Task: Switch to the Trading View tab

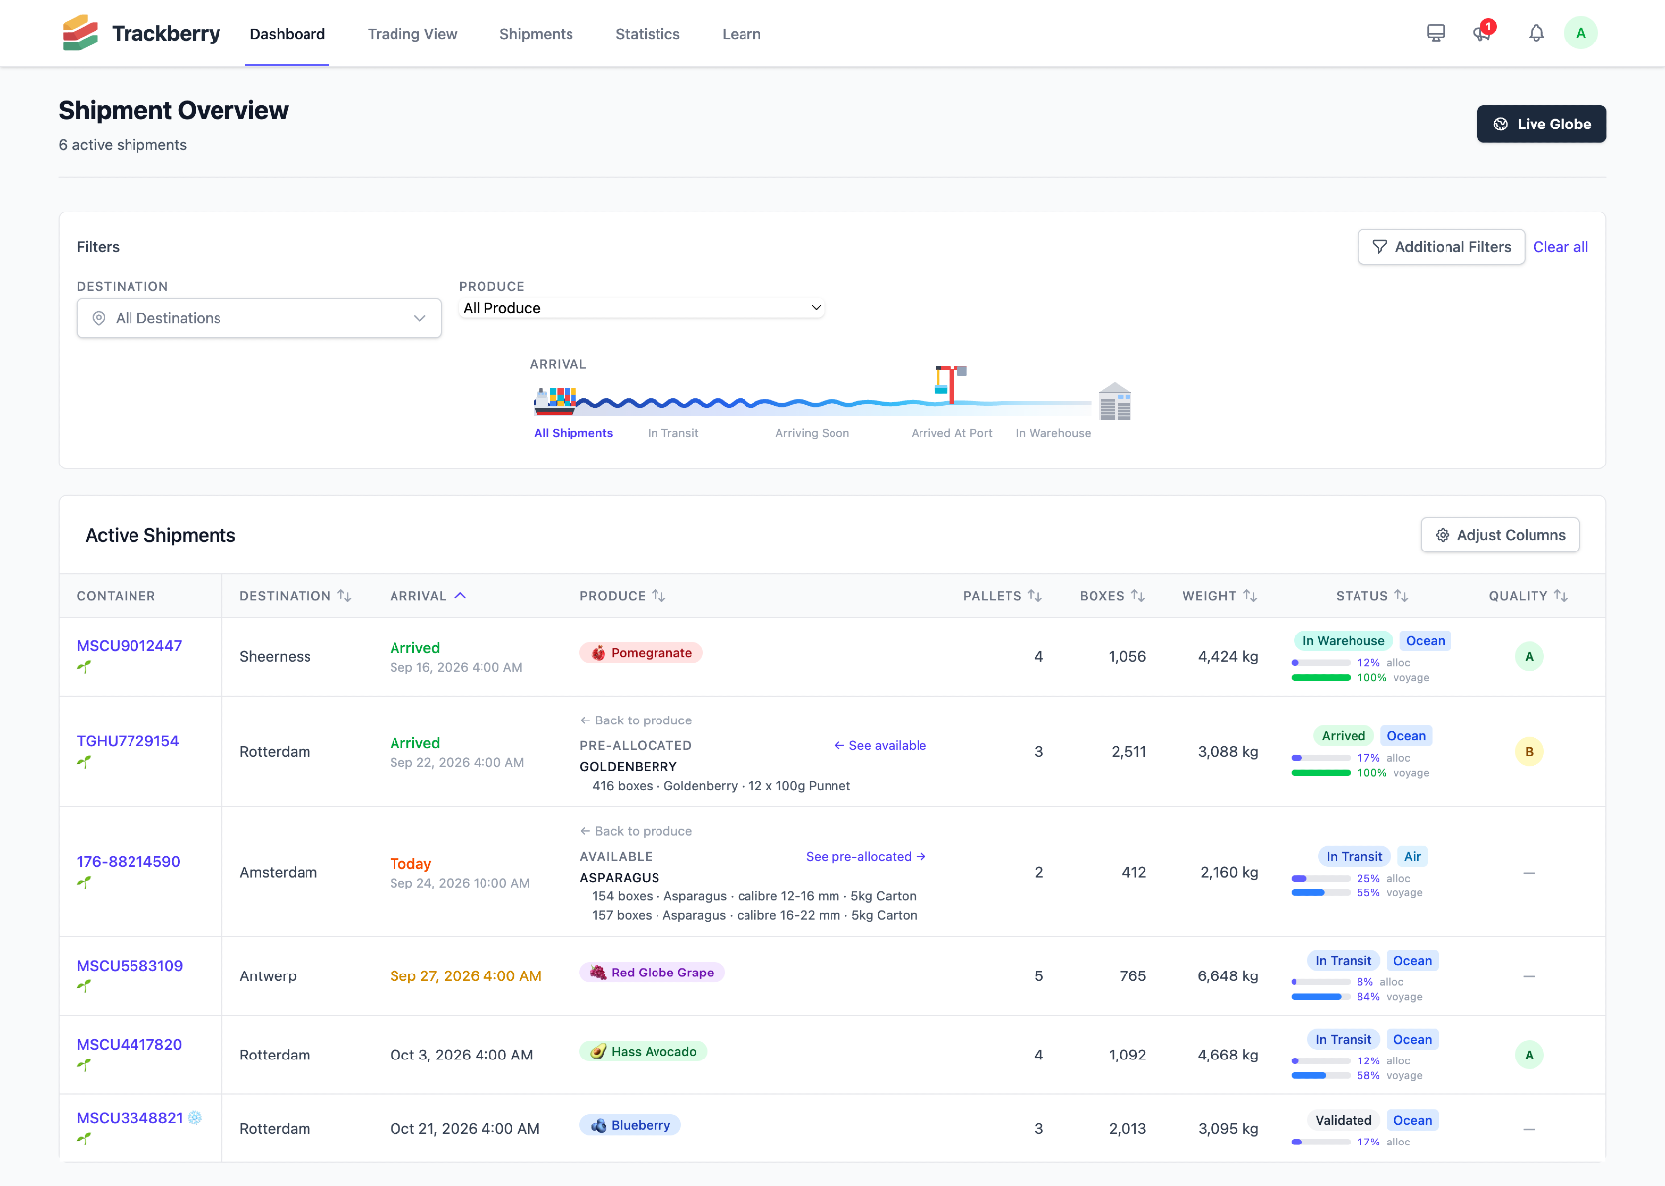Action: pos(412,34)
